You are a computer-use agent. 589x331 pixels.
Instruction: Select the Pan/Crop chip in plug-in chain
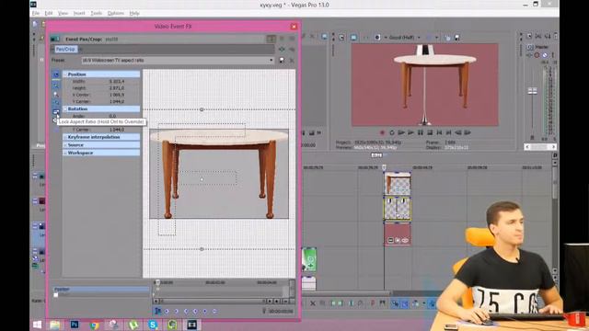65,49
